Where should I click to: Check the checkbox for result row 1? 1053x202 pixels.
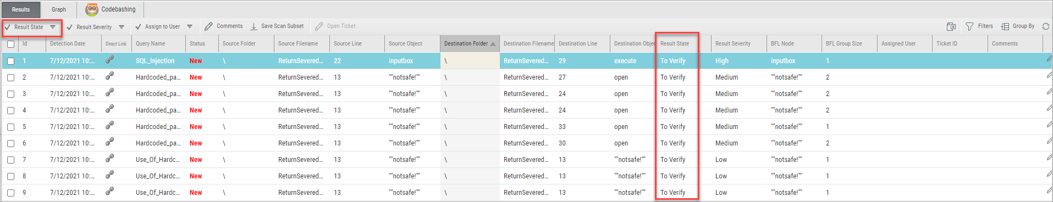coord(10,61)
